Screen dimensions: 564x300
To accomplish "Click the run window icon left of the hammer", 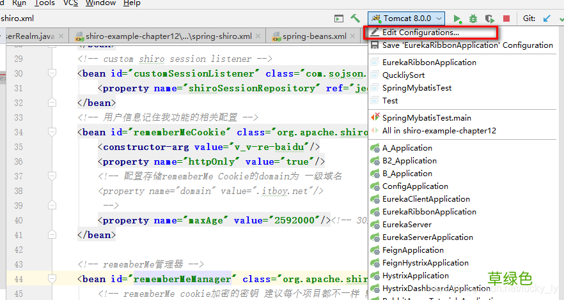I will (x=339, y=19).
